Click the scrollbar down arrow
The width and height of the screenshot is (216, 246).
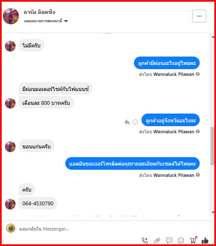[x=213, y=212]
